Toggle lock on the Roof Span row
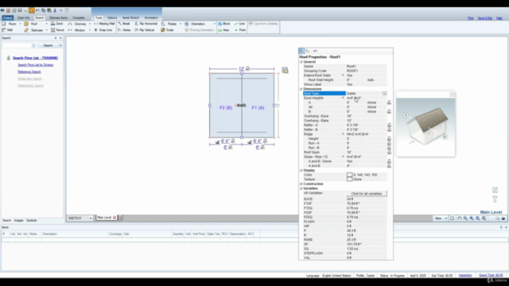This screenshot has width=509, height=286. pyautogui.click(x=389, y=152)
